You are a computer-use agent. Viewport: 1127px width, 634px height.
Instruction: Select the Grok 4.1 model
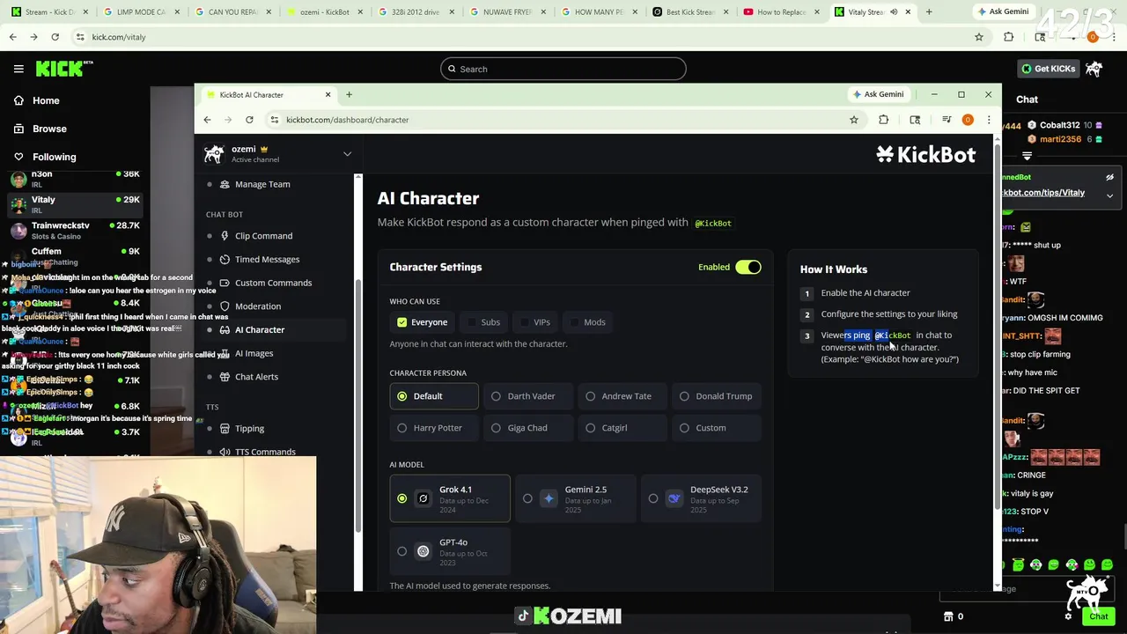click(x=450, y=498)
